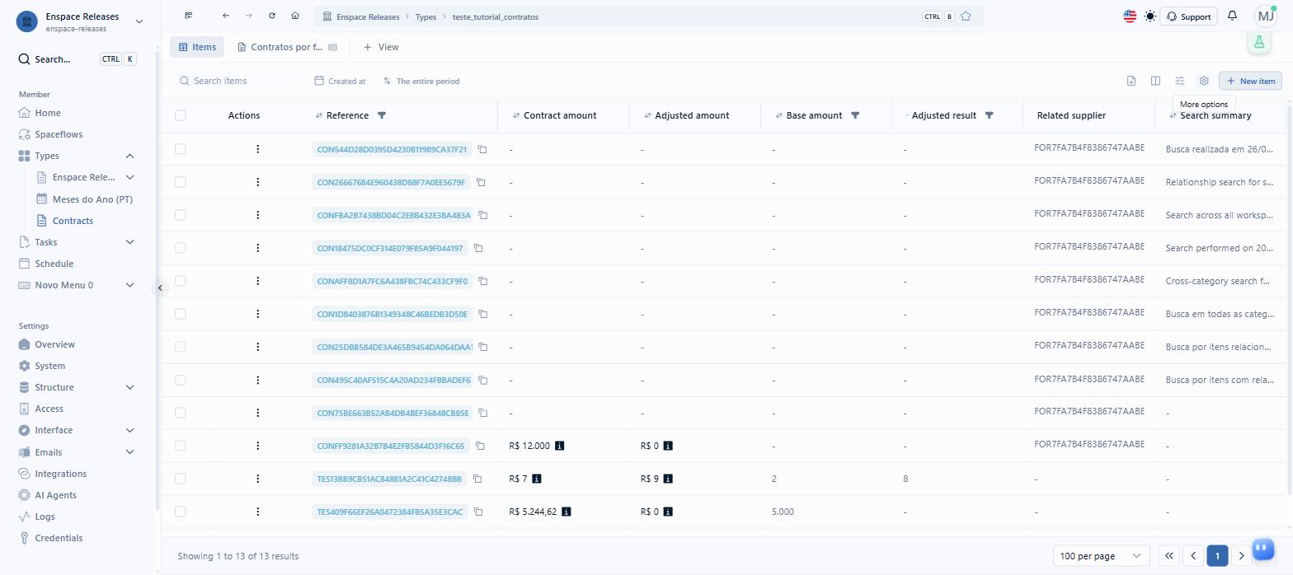
Task: Open notifications bell
Action: pyautogui.click(x=1232, y=16)
